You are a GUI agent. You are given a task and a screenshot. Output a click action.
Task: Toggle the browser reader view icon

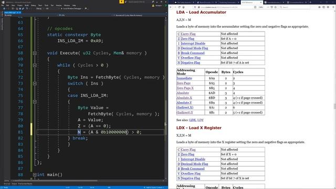[255, 7]
